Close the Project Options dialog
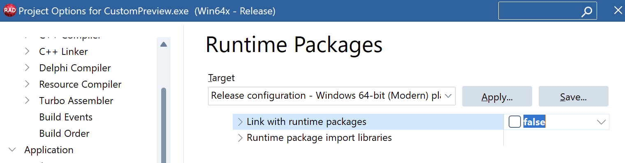The width and height of the screenshot is (625, 163). [618, 11]
